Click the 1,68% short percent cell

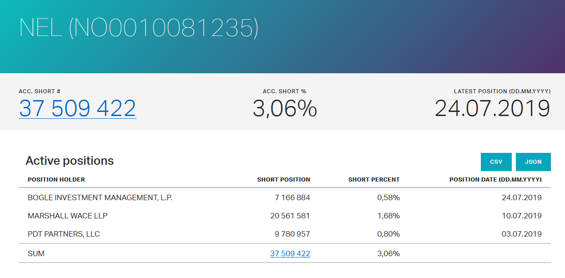tap(388, 216)
